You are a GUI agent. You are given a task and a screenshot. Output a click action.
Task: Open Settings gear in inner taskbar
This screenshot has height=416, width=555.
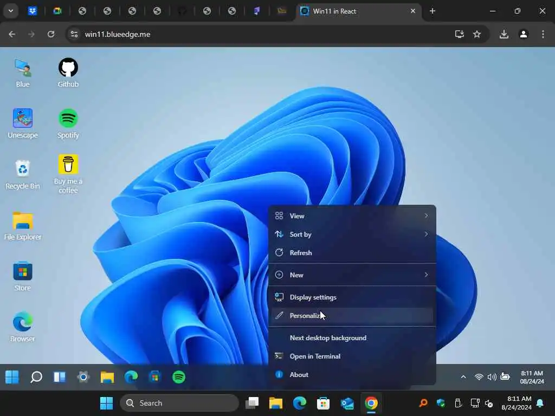[83, 377]
